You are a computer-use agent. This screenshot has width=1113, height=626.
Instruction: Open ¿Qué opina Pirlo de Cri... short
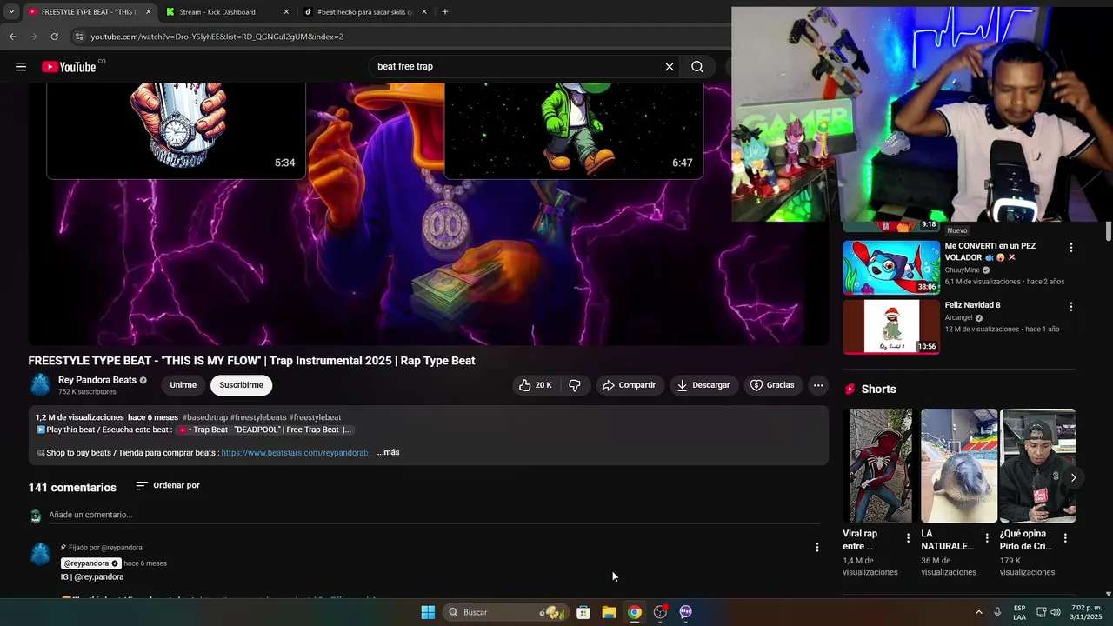(x=1037, y=465)
